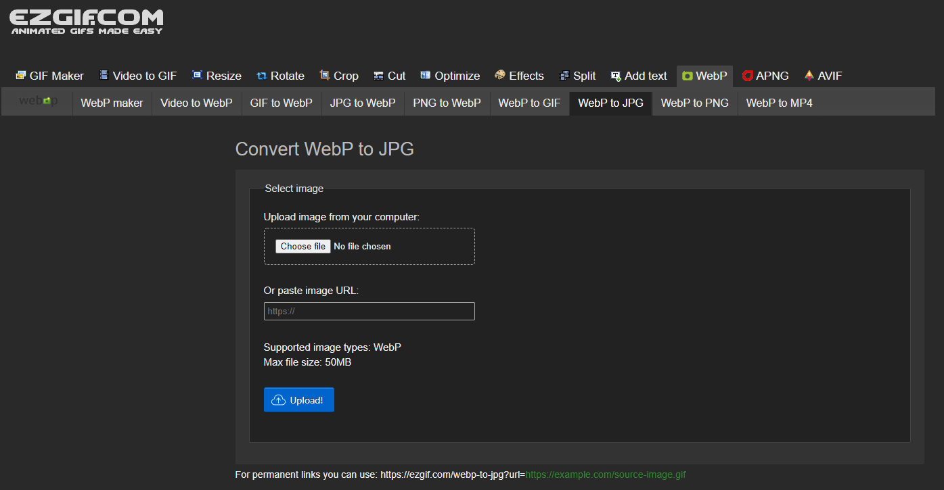Open the Video to GIF menu item
The width and height of the screenshot is (944, 490).
(138, 76)
